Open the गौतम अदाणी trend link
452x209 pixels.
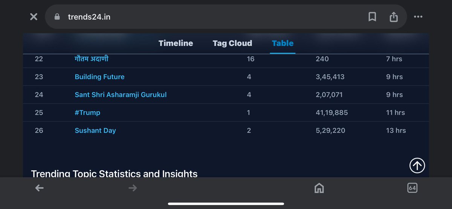coord(92,59)
